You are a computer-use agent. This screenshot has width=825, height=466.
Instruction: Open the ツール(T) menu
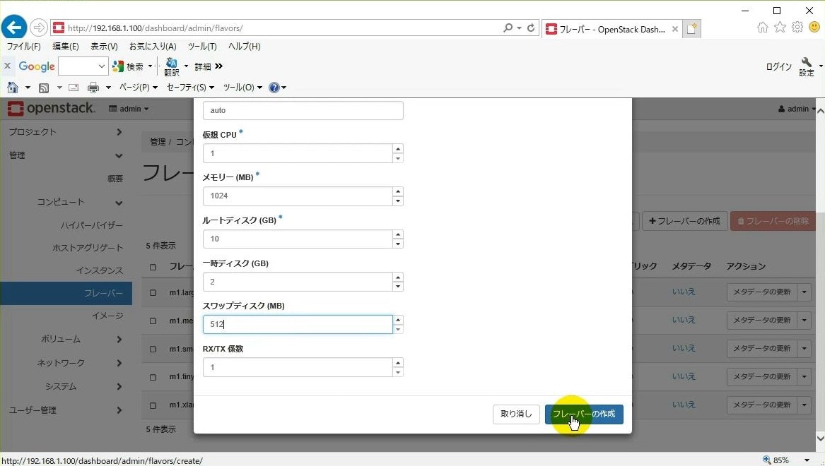coord(203,46)
